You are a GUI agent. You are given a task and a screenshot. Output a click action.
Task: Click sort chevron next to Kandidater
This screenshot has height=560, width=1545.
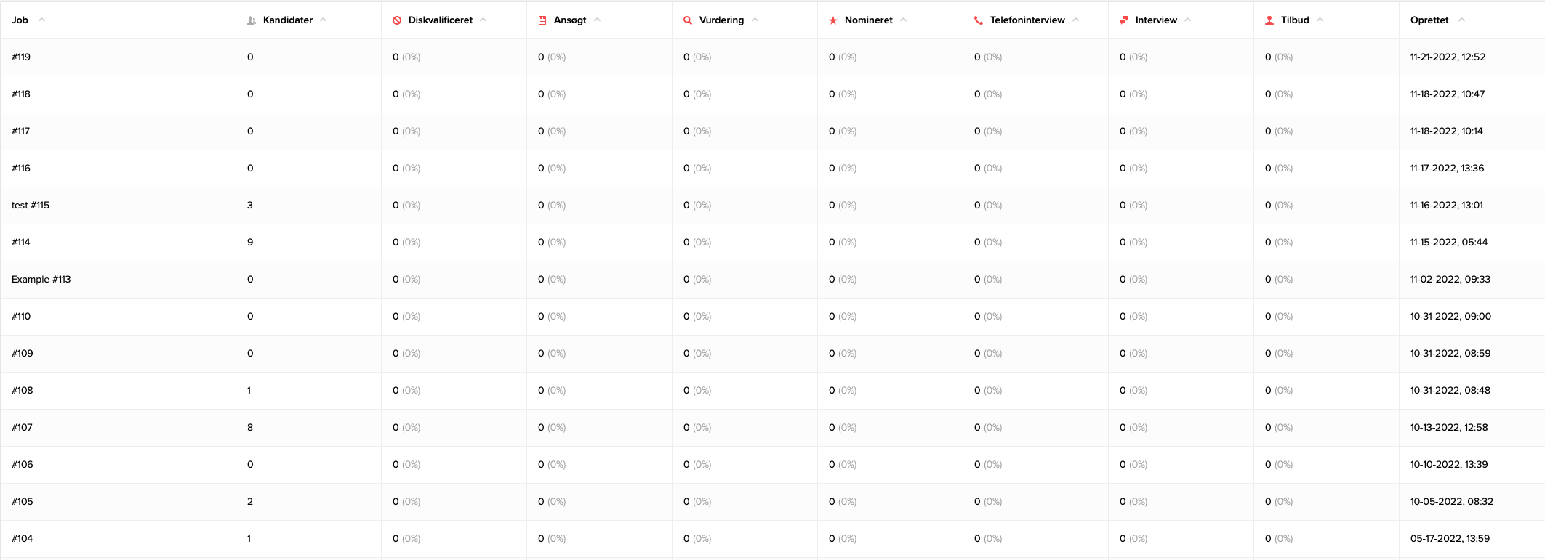(324, 20)
